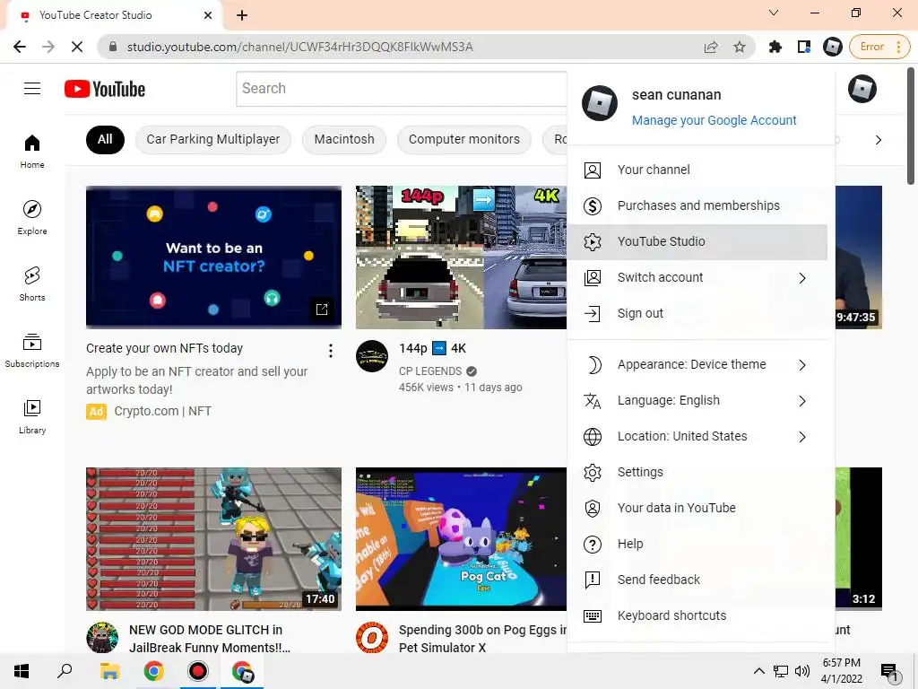Screen dimensions: 918x689
Task: Open YouTube Studio from menu
Action: (697, 242)
